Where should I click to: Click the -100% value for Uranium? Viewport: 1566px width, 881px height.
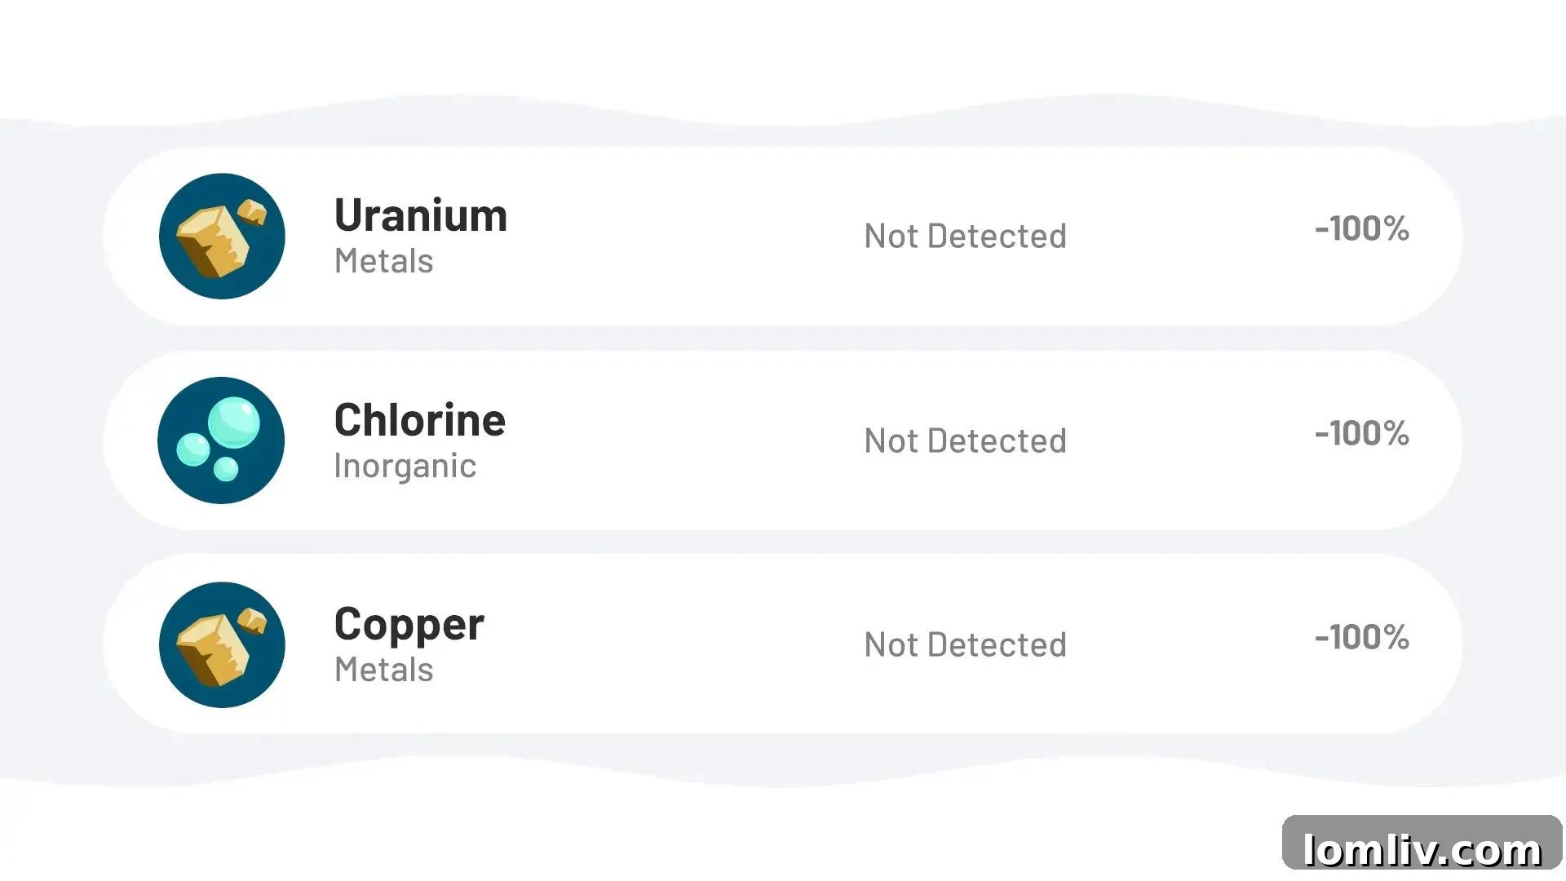pyautogui.click(x=1361, y=228)
